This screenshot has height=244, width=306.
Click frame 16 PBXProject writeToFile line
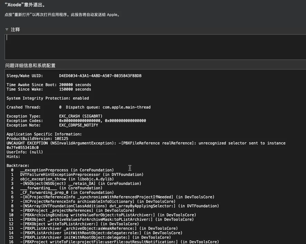(x=114, y=242)
